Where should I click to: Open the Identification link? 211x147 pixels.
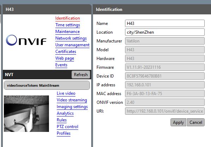click(68, 18)
